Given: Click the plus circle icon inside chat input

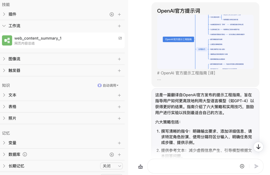Looking at the screenshot, I should pos(242,166).
